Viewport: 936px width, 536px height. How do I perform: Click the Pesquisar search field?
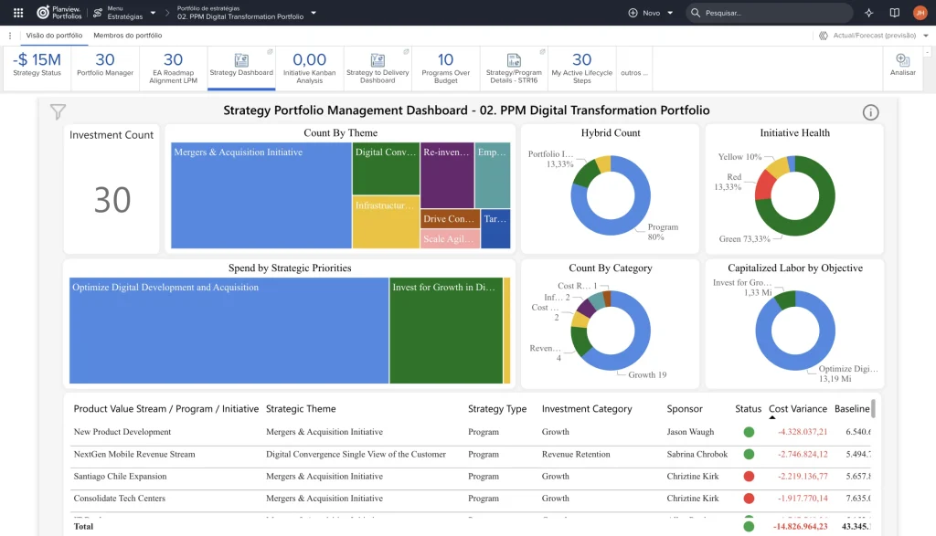(770, 13)
